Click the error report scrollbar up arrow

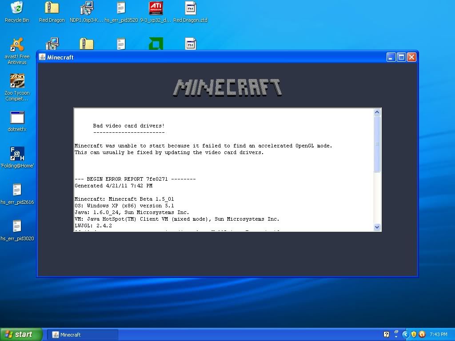tap(377, 112)
